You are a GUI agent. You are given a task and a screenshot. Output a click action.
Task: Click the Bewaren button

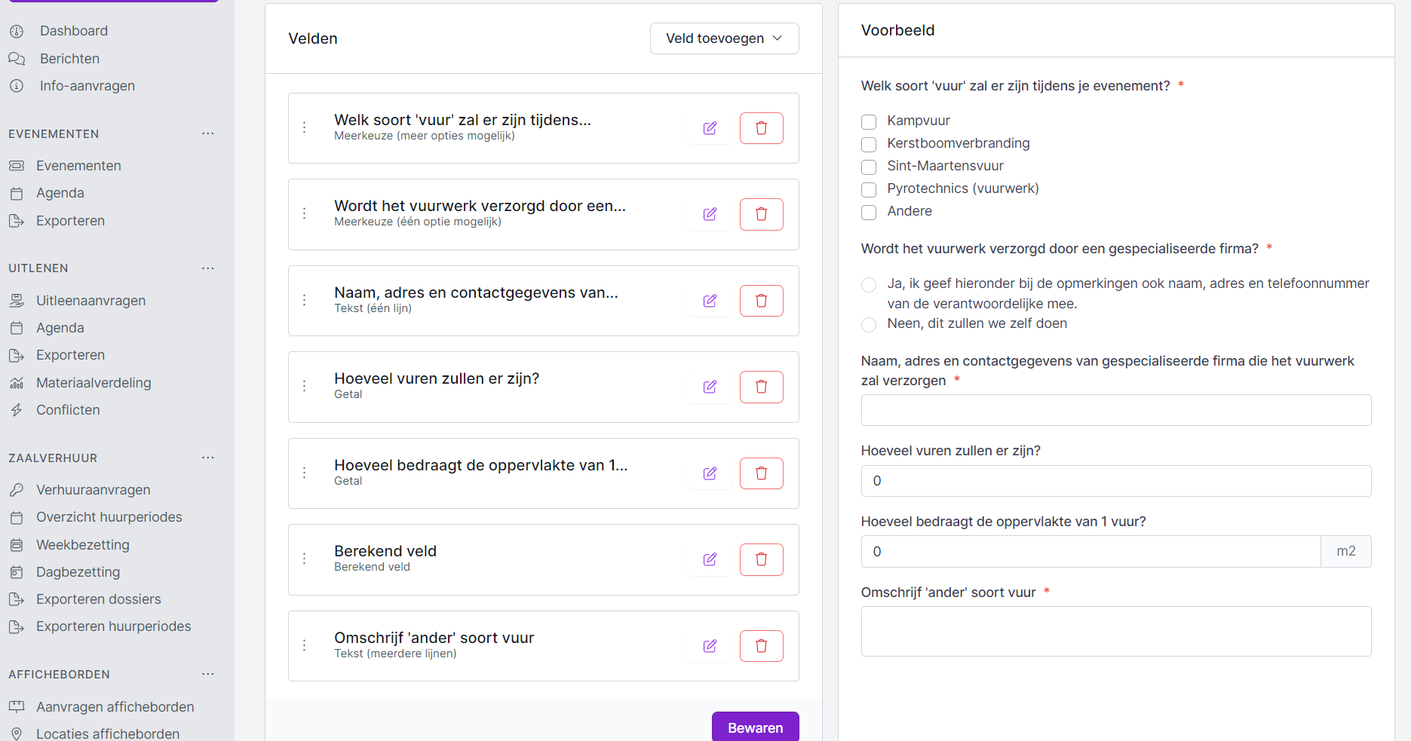pos(755,727)
